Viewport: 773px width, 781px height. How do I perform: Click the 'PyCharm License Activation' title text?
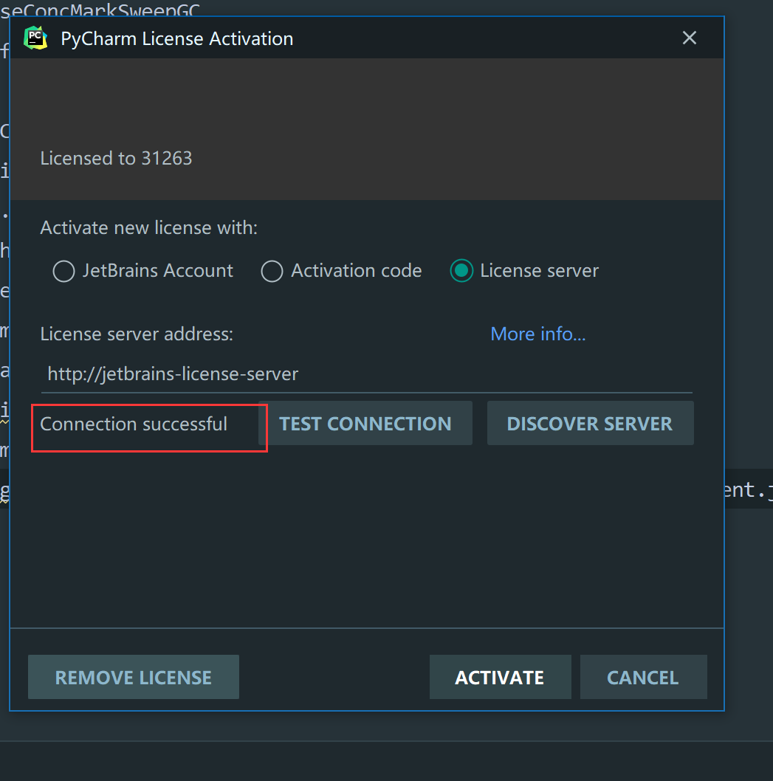(176, 38)
